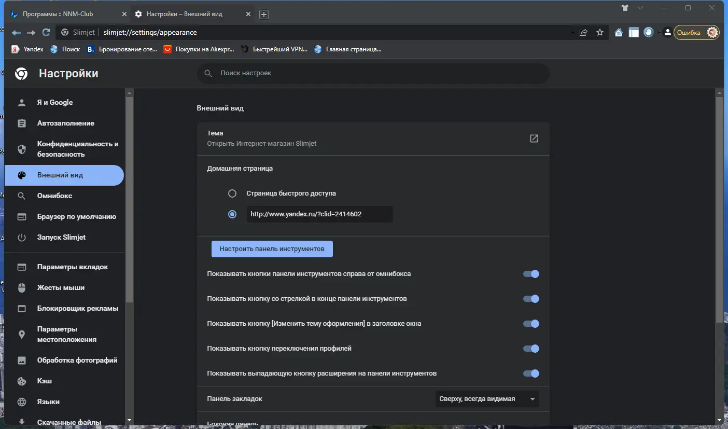Image resolution: width=728 pixels, height=429 pixels.
Task: Toggle profile switch button visibility
Action: click(531, 349)
